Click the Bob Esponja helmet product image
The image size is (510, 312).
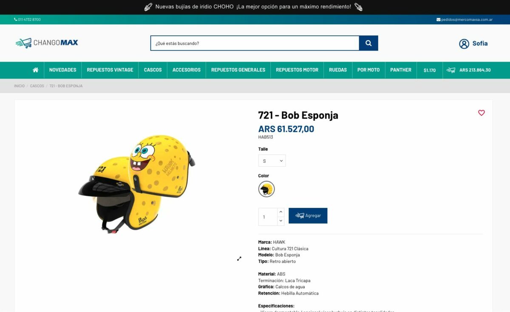pyautogui.click(x=137, y=184)
